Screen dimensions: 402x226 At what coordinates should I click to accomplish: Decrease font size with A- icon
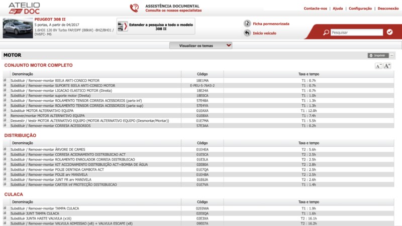(378, 66)
